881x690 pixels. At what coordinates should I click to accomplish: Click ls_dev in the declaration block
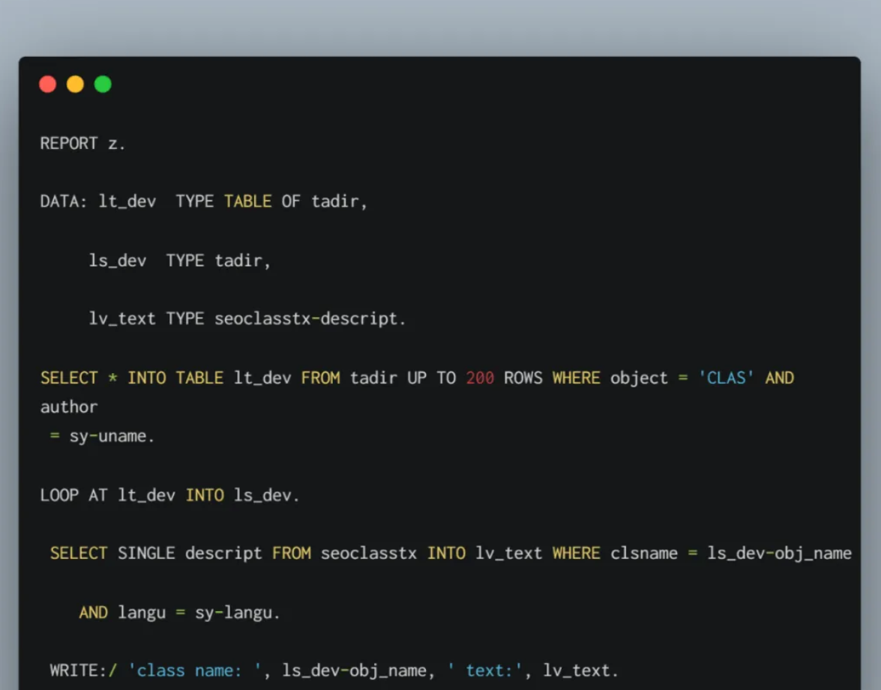tap(118, 260)
